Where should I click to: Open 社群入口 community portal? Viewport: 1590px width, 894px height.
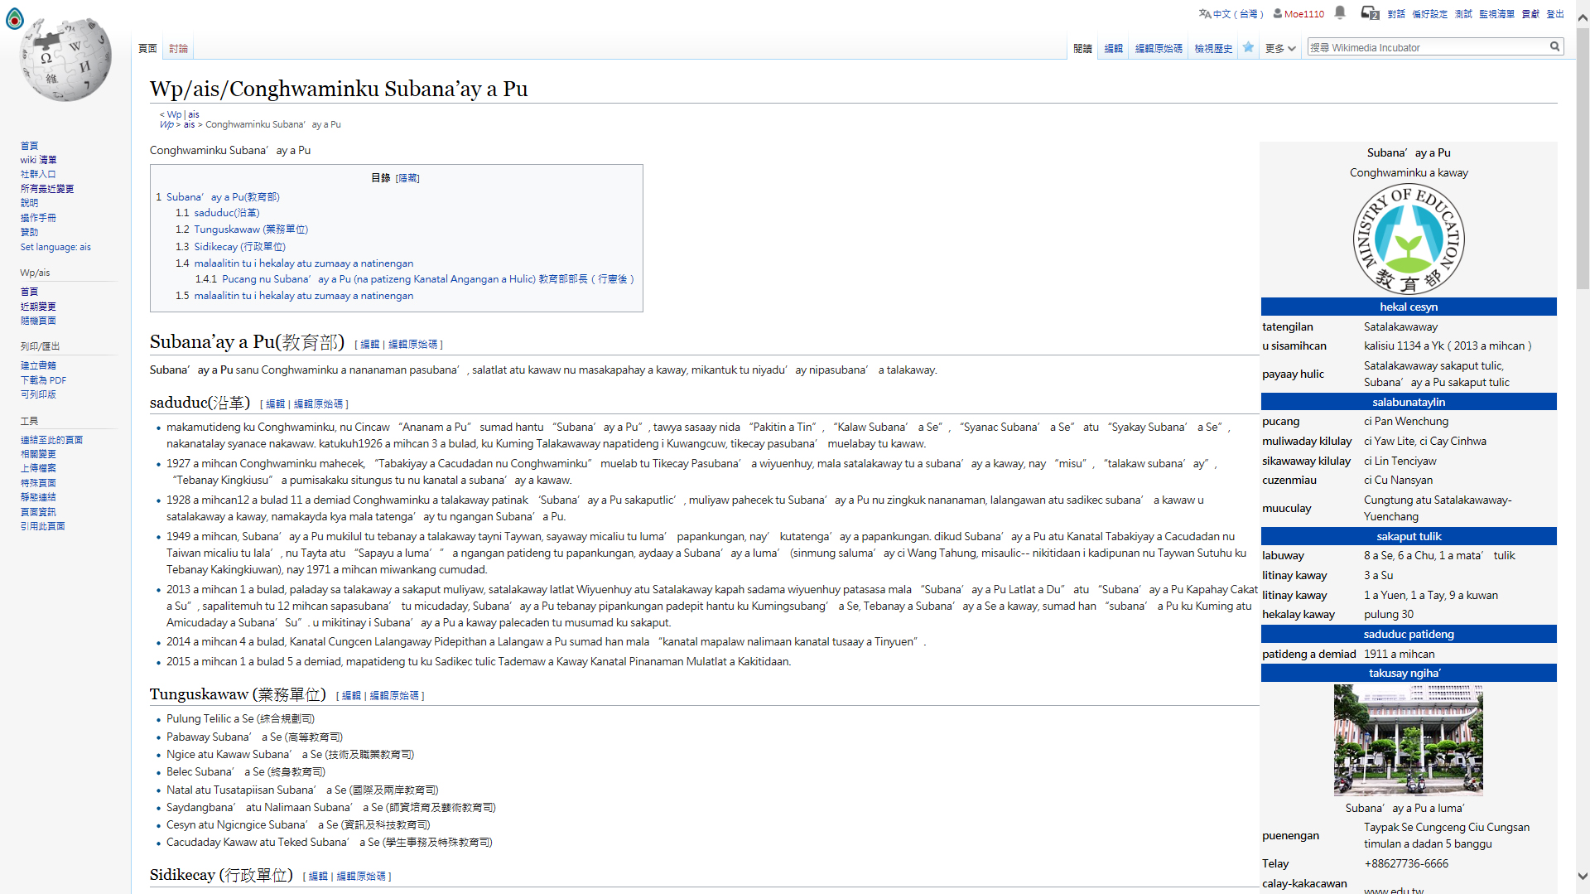point(38,174)
